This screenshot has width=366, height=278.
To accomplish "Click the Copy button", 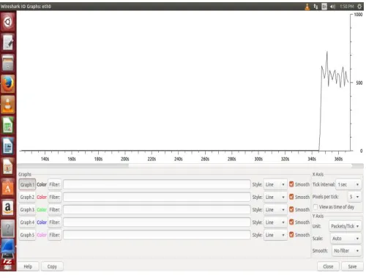I will click(52, 266).
